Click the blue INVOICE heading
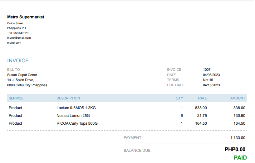The width and height of the screenshot is (255, 163). pos(18,60)
